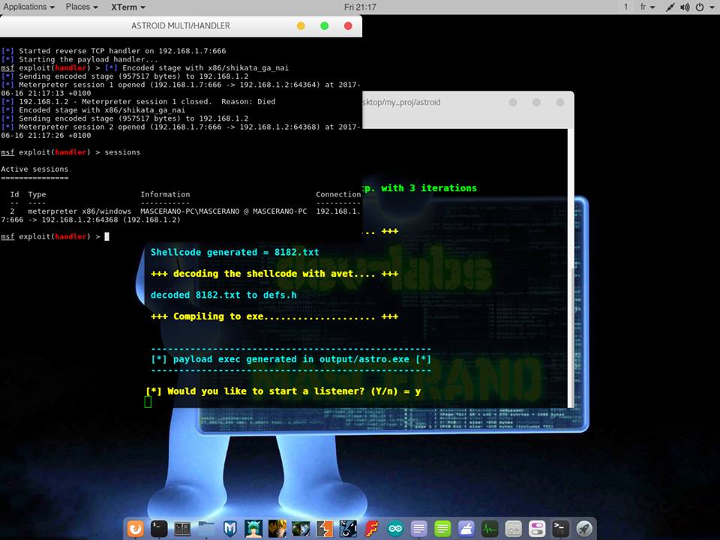Click the green maximize button of ASTROID MULTI/HANDLER

click(324, 25)
